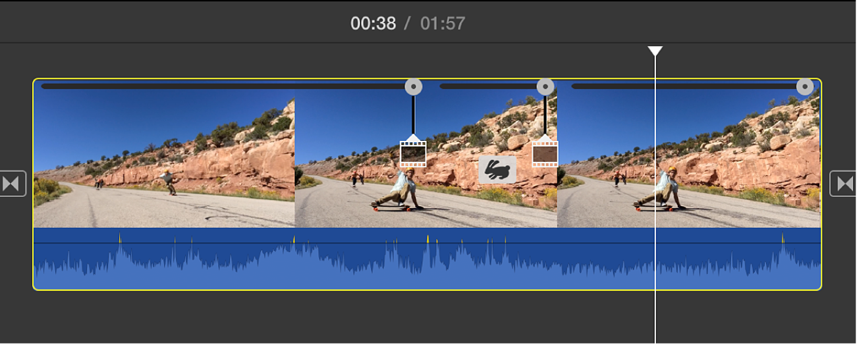Click the last speed bar segment

pyautogui.click(x=684, y=86)
